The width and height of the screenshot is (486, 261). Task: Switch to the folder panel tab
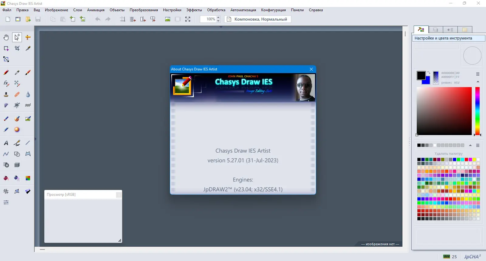pos(465,30)
